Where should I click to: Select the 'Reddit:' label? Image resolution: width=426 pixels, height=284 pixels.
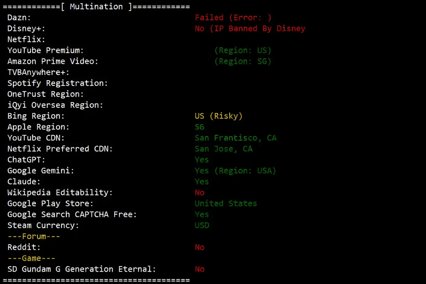(x=24, y=247)
